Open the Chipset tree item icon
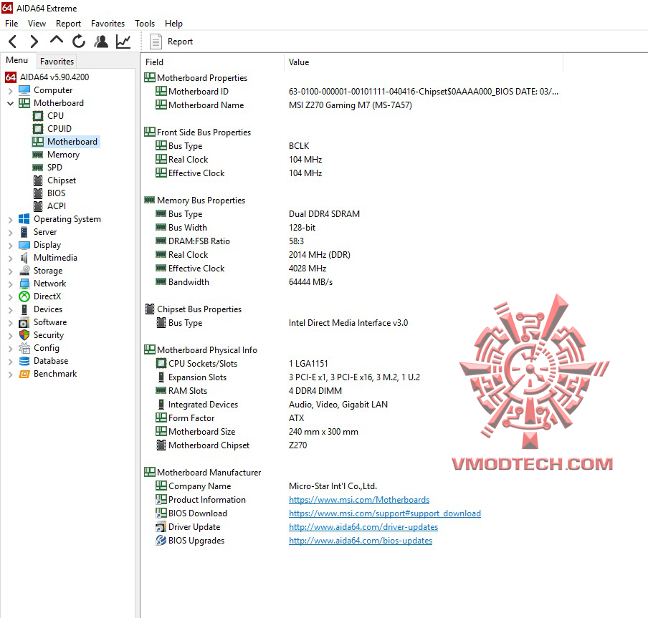 point(38,180)
